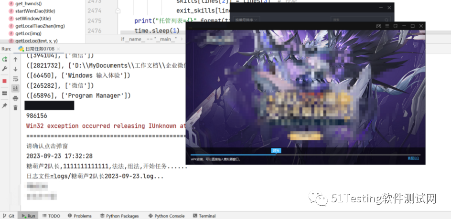Open the Problems tool window

pyautogui.click(x=80, y=216)
